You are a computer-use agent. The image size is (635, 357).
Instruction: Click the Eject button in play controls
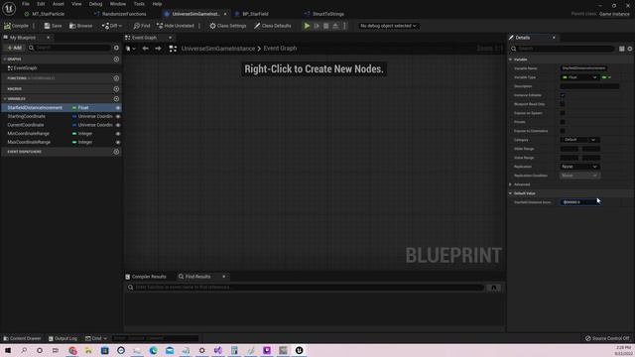pyautogui.click(x=335, y=26)
